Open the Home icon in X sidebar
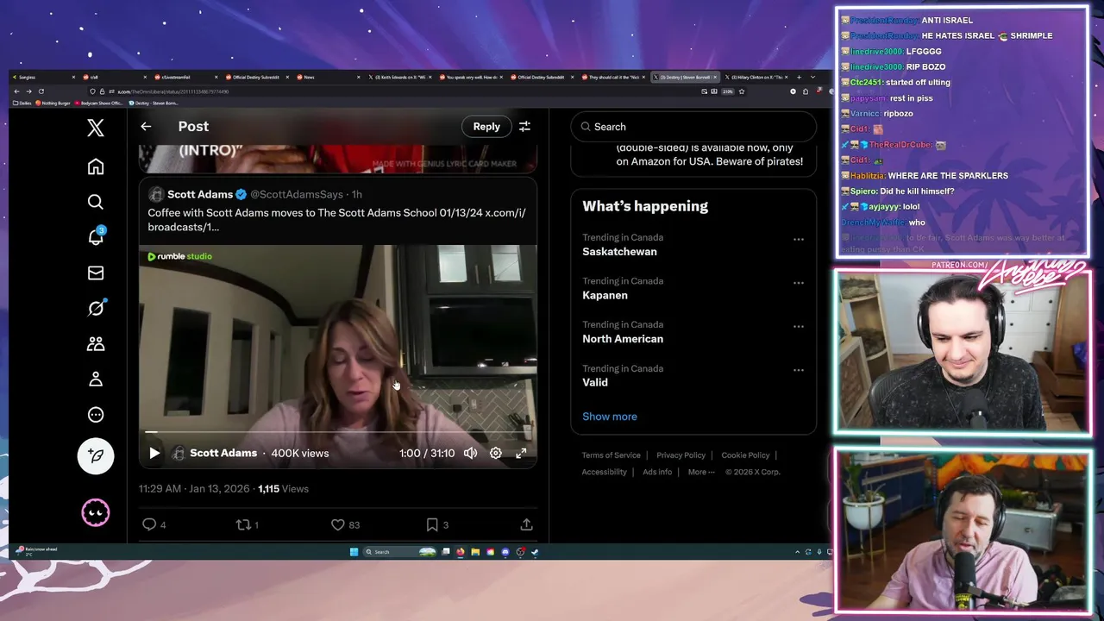The width and height of the screenshot is (1104, 621). (x=96, y=166)
